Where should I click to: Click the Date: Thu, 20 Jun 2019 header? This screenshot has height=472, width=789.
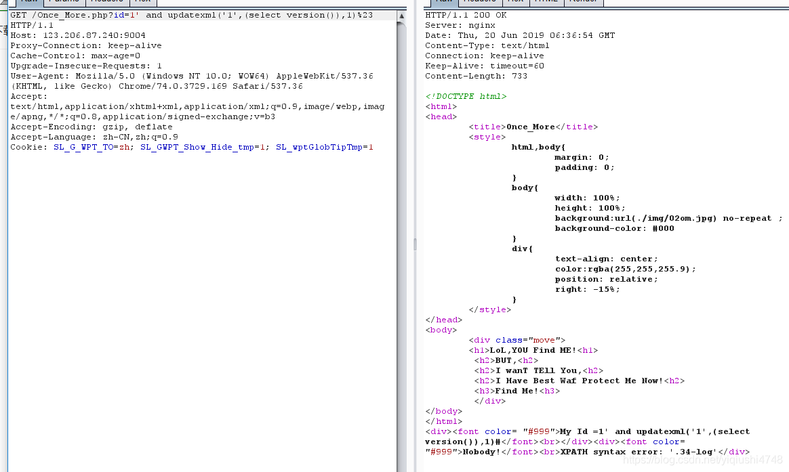(520, 35)
